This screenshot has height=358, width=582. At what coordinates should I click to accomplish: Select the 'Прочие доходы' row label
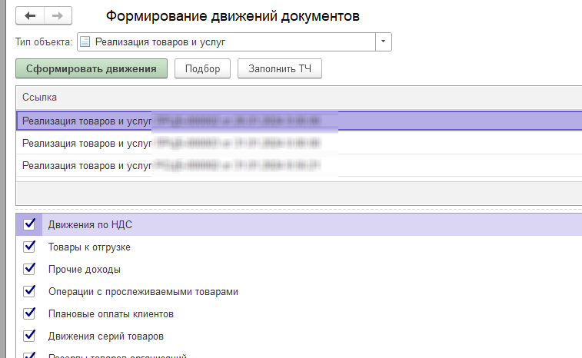pos(85,270)
